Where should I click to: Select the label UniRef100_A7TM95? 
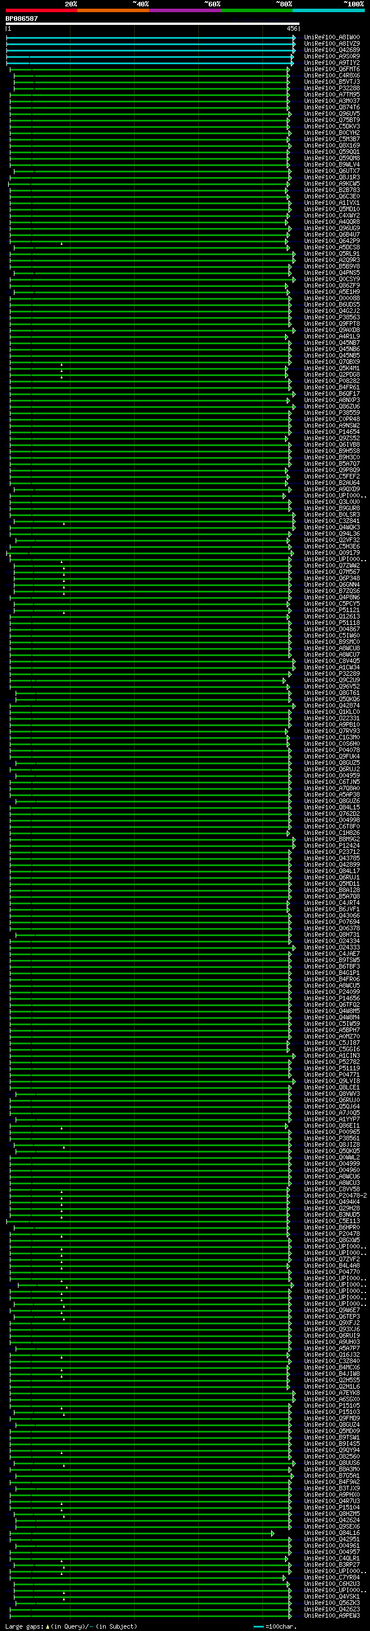click(x=331, y=94)
